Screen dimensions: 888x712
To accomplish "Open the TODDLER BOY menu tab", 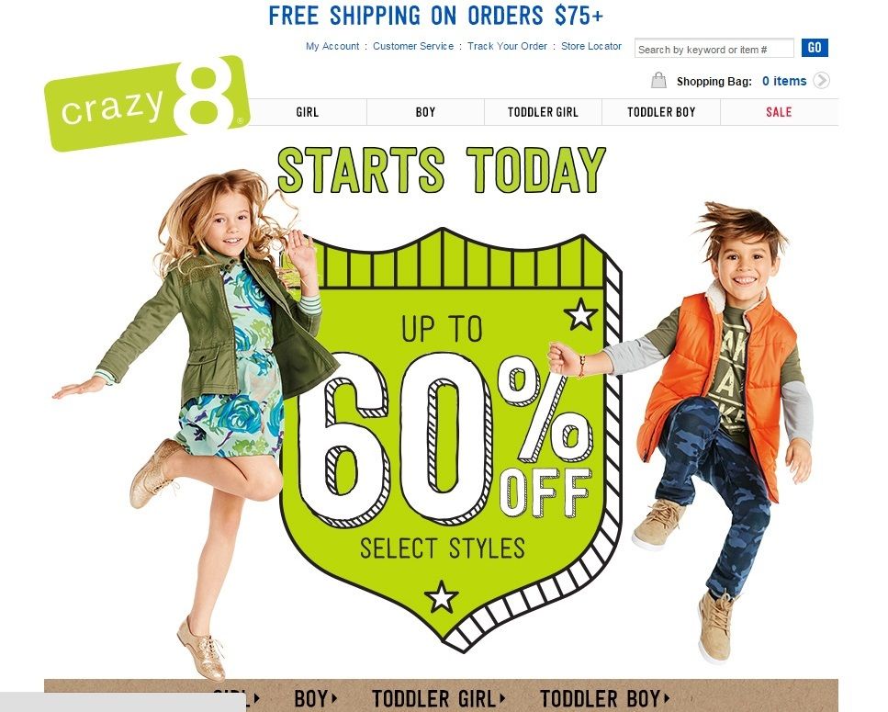I will tap(661, 112).
